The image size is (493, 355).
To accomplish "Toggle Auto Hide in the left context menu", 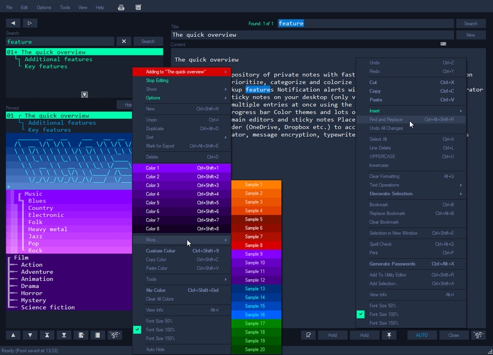I will pyautogui.click(x=182, y=349).
